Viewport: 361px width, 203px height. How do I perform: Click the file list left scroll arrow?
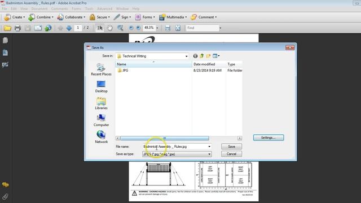tap(118, 138)
